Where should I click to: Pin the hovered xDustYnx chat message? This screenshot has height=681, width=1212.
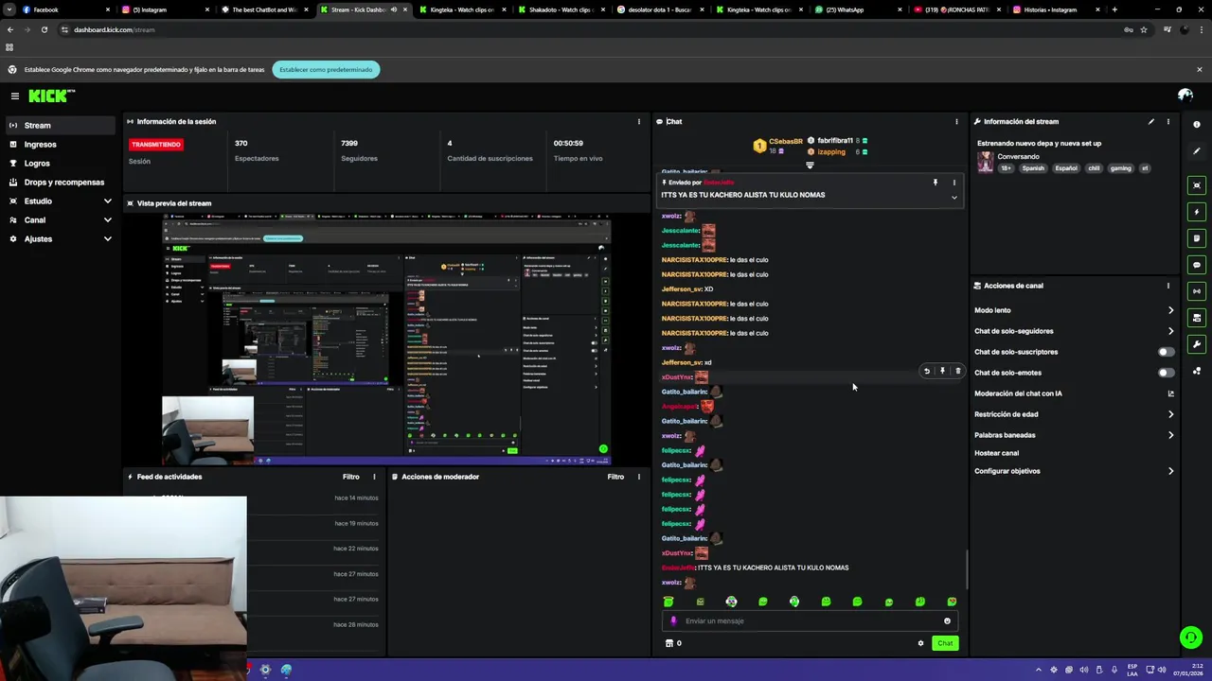coord(942,372)
